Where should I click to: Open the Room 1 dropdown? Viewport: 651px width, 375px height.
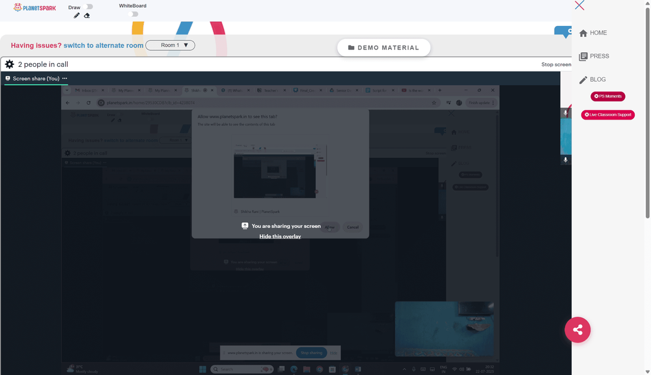[x=170, y=45]
